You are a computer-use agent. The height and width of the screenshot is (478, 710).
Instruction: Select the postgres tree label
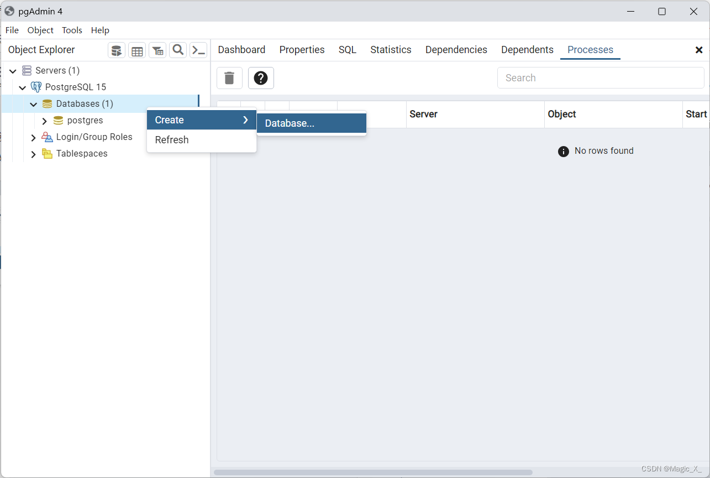85,121
